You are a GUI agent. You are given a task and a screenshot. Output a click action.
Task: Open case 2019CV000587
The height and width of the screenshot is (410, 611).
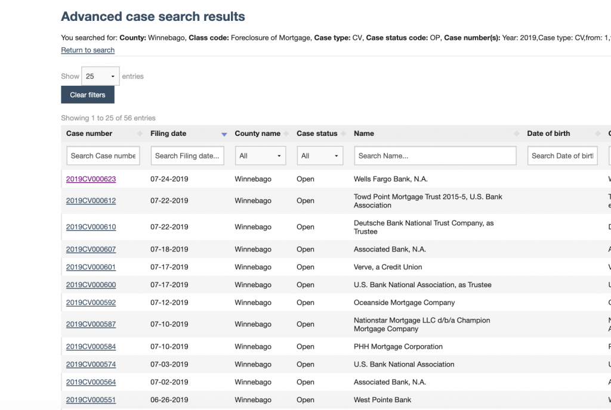91,324
